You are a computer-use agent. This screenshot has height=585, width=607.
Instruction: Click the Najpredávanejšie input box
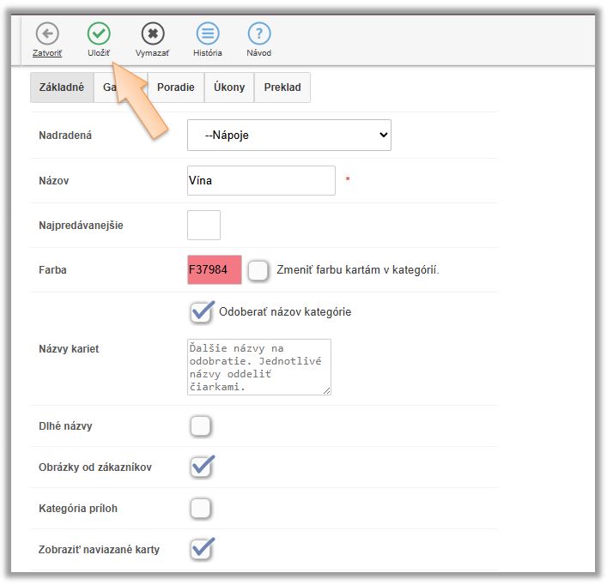tap(203, 225)
